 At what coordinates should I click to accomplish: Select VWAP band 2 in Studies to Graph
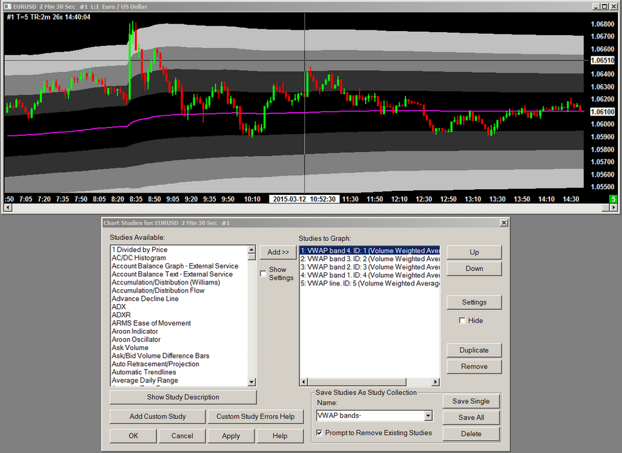(369, 267)
